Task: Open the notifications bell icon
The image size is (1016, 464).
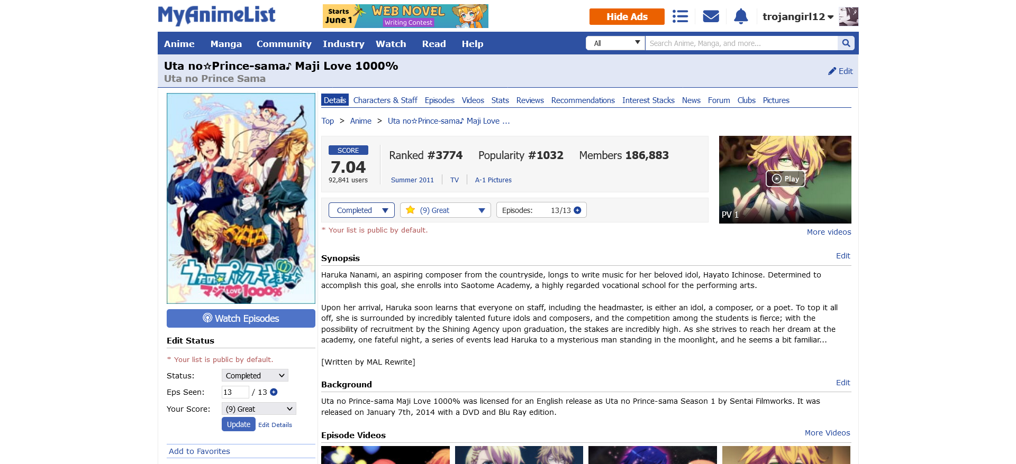Action: click(x=741, y=16)
